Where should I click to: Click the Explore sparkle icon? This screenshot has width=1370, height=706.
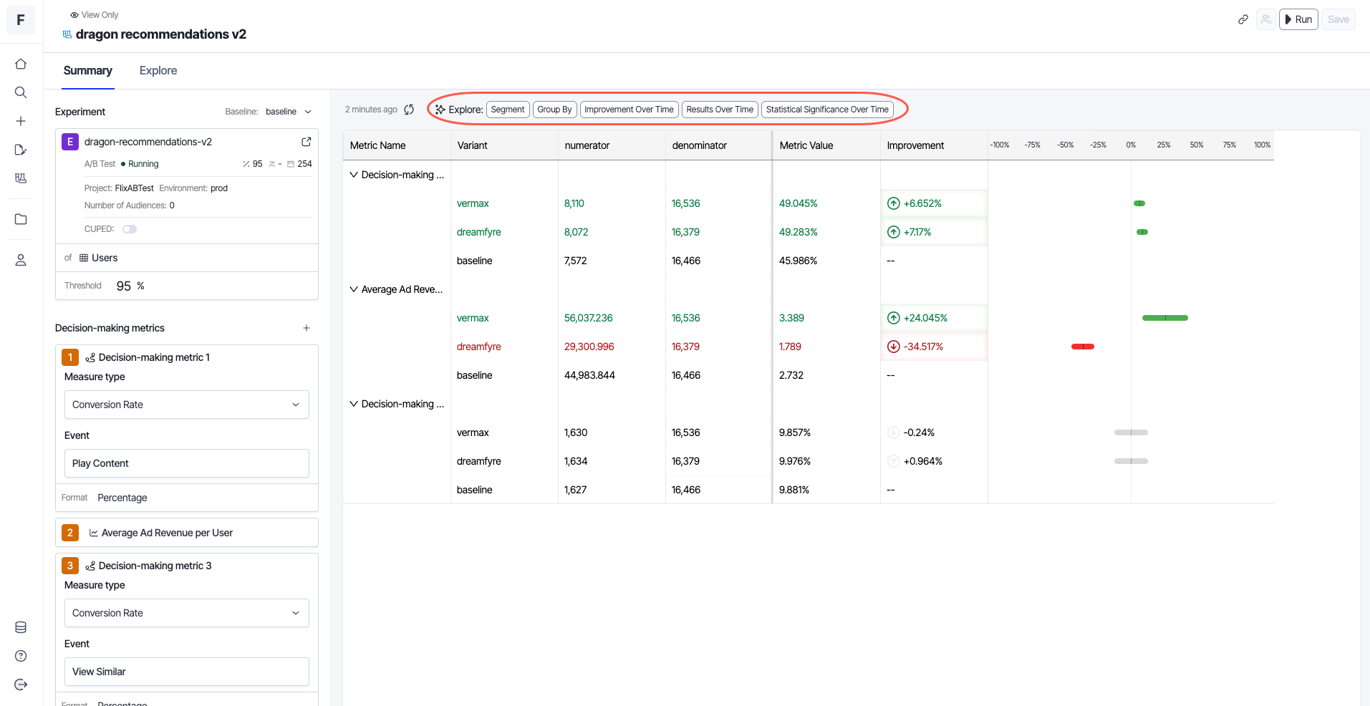tap(440, 110)
